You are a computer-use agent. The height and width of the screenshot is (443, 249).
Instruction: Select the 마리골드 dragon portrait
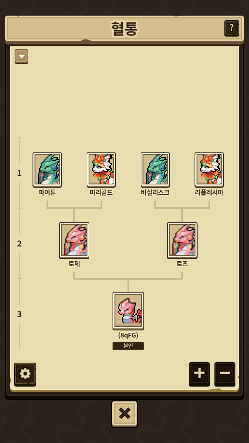pos(101,169)
